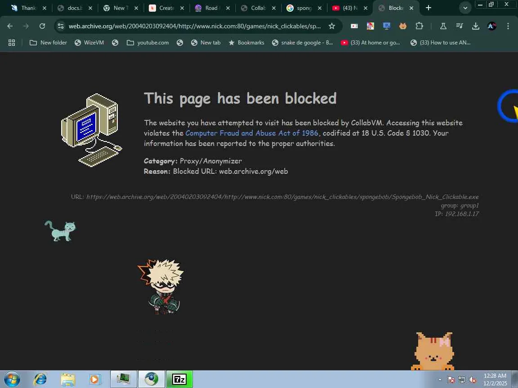518x388 pixels.
Task: Expand the tab search dropdown
Action: tap(465, 8)
